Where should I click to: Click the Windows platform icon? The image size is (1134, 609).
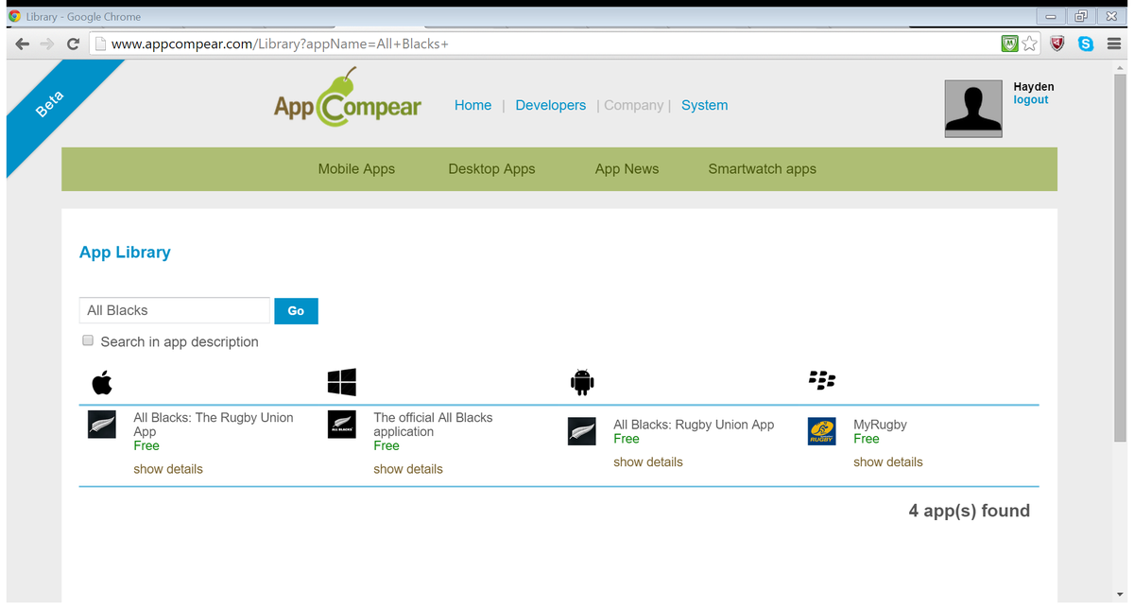coord(341,382)
